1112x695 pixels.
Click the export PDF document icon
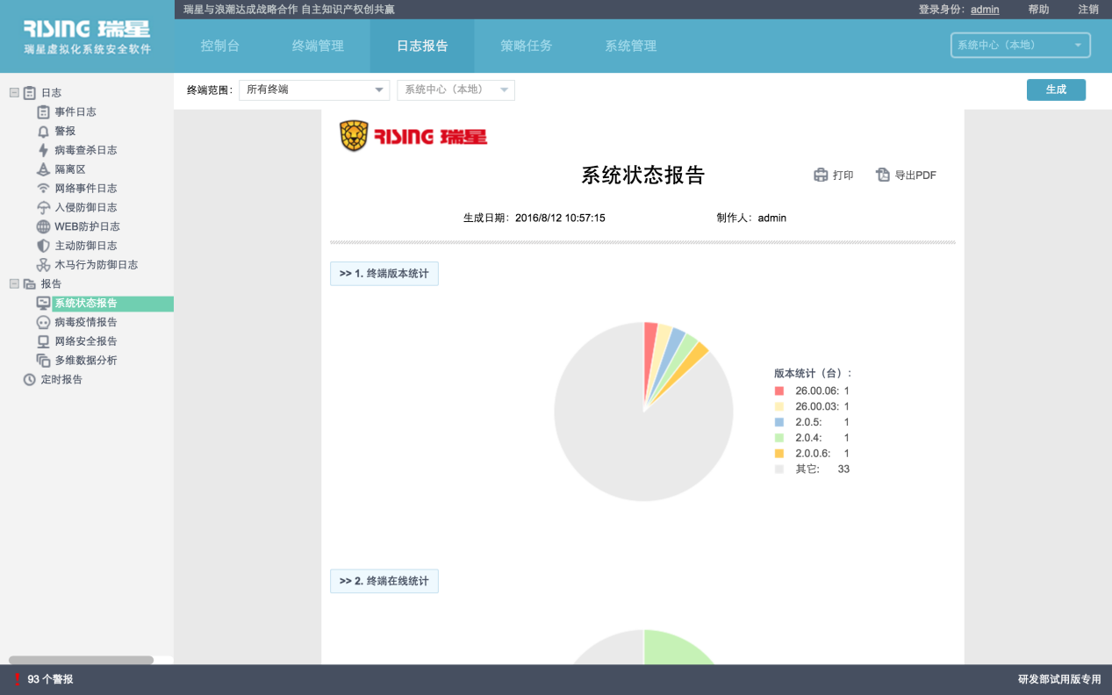(883, 175)
